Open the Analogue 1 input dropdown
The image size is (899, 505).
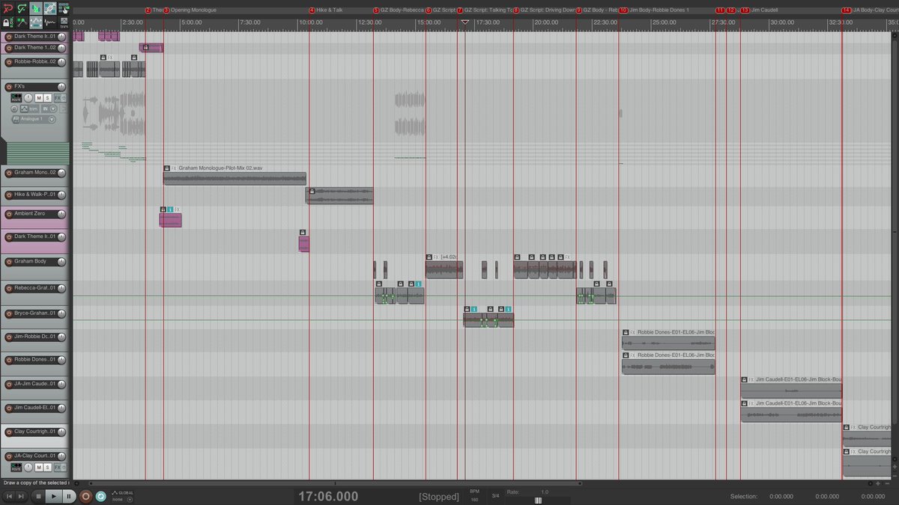pyautogui.click(x=52, y=119)
